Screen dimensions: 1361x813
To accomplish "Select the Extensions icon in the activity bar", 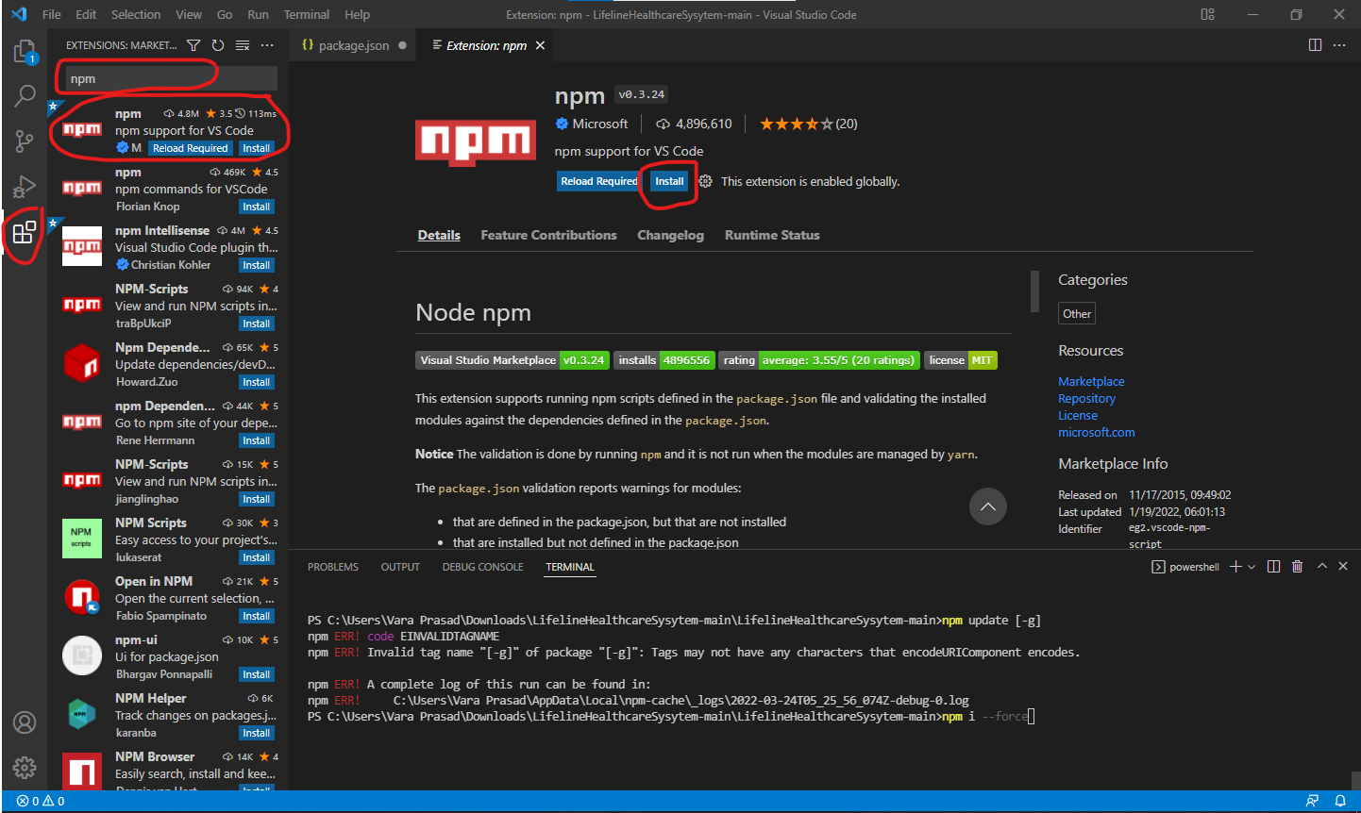I will point(25,231).
